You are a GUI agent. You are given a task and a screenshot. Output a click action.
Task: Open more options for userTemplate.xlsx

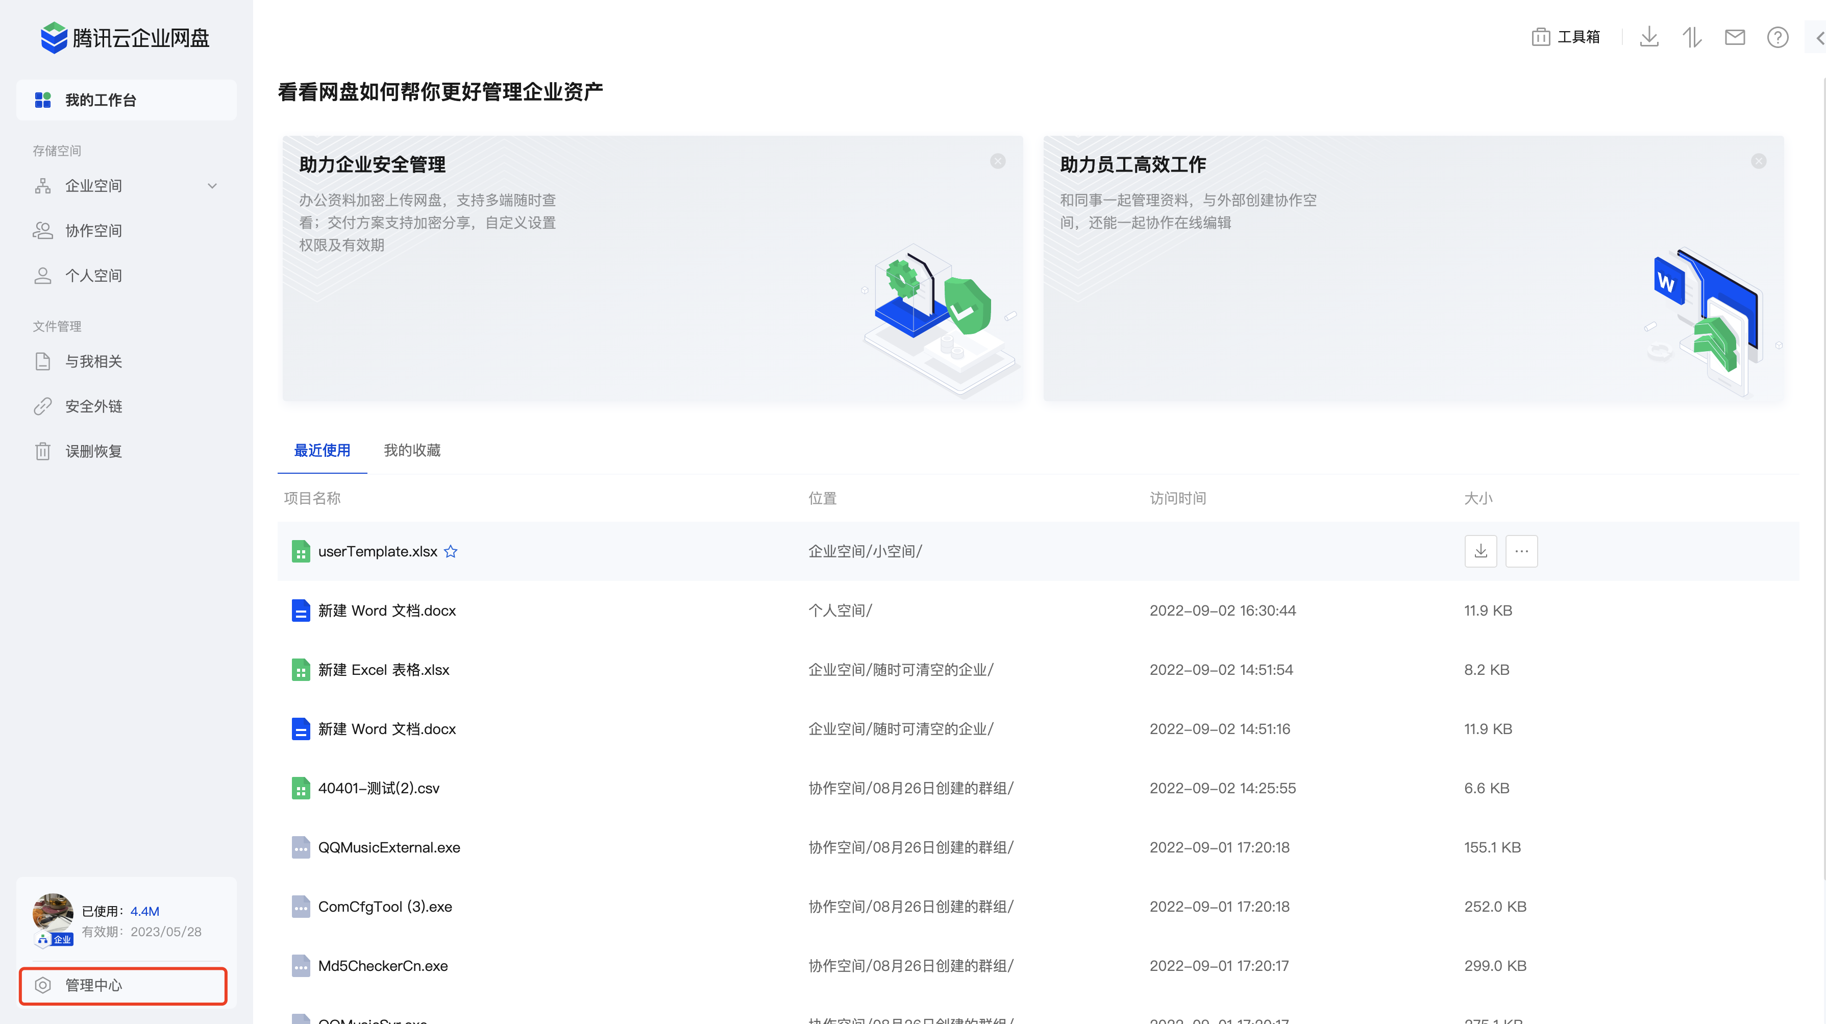click(1521, 551)
